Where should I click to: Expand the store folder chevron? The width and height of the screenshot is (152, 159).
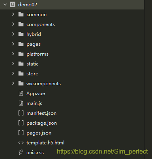13,73
